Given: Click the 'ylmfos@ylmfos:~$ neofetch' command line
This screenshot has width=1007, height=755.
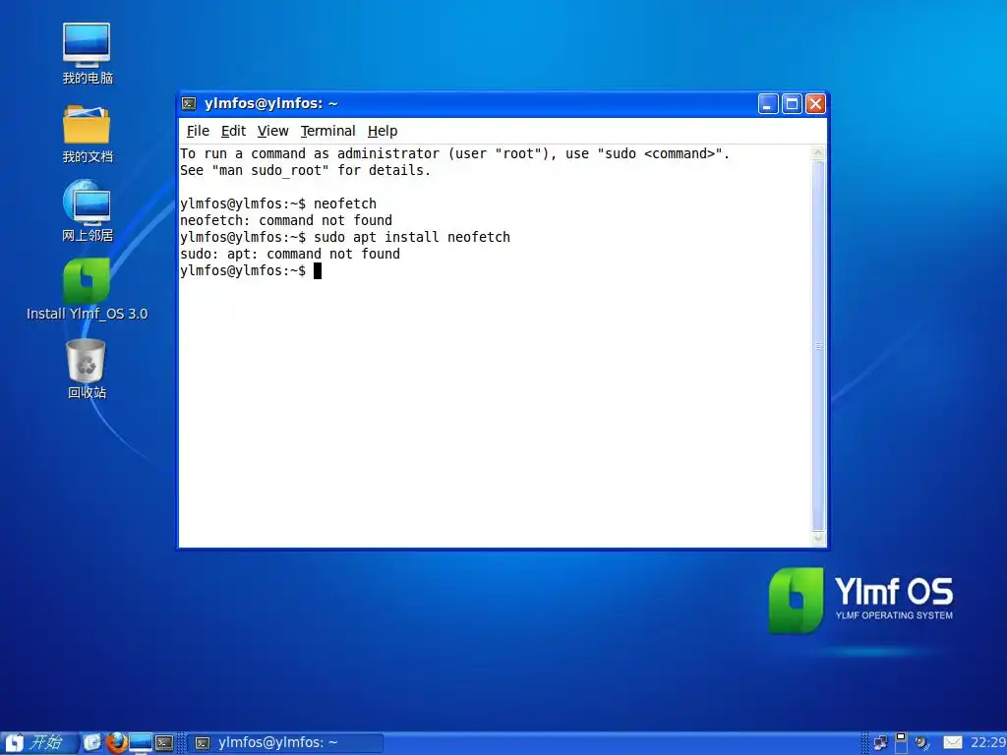Looking at the screenshot, I should pyautogui.click(x=278, y=203).
